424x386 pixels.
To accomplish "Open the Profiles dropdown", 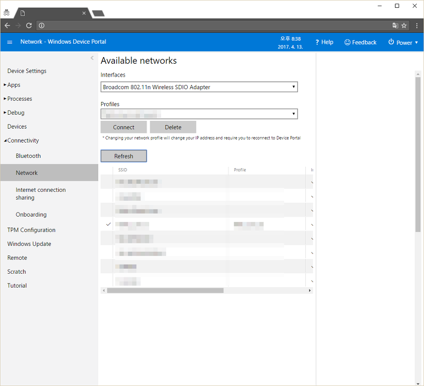I will point(199,113).
